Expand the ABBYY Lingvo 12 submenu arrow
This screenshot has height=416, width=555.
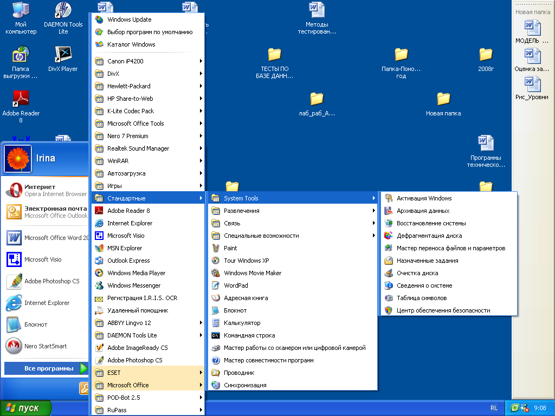pos(201,323)
